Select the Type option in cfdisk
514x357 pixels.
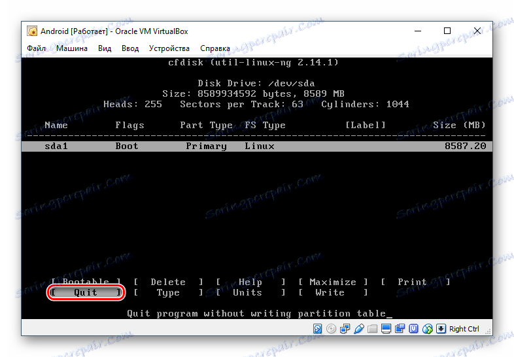click(168, 292)
